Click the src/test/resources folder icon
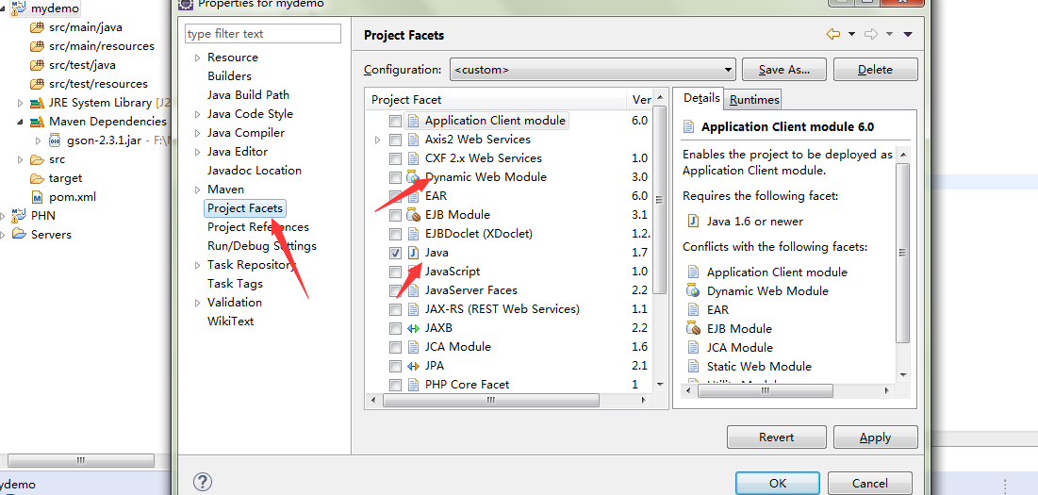Viewport: 1038px width, 495px height. [37, 84]
